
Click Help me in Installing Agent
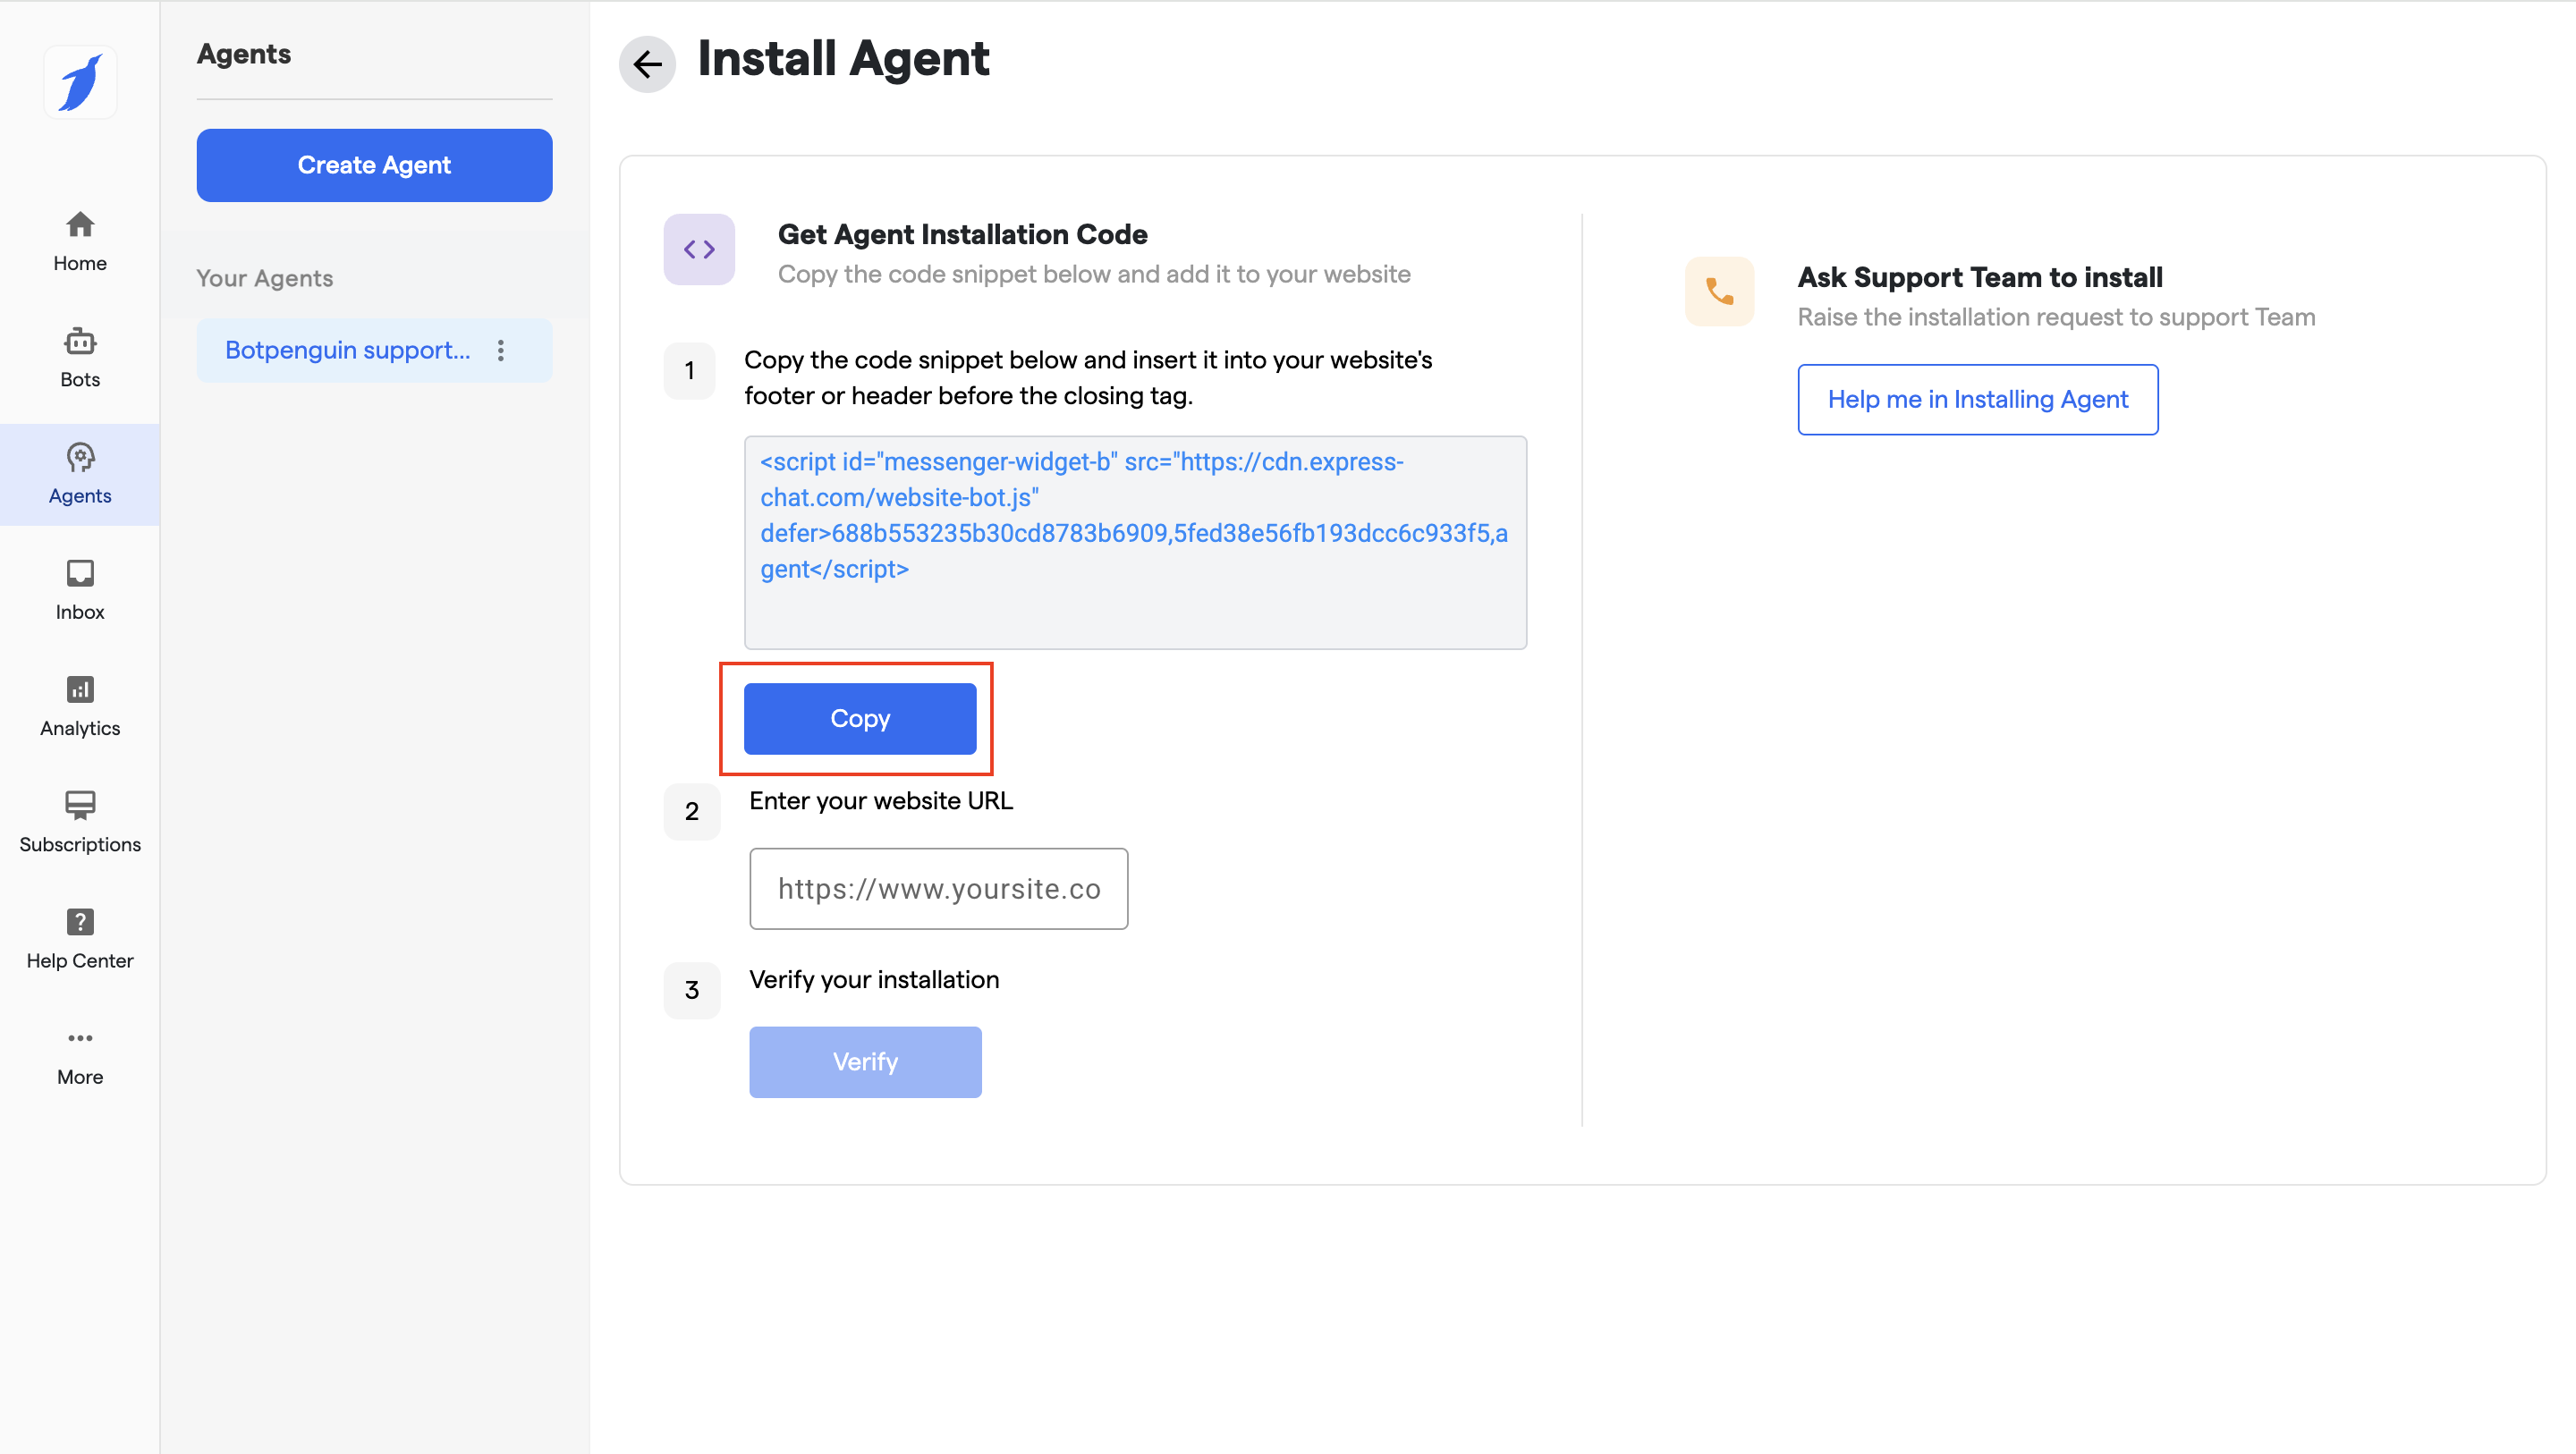pos(1977,399)
